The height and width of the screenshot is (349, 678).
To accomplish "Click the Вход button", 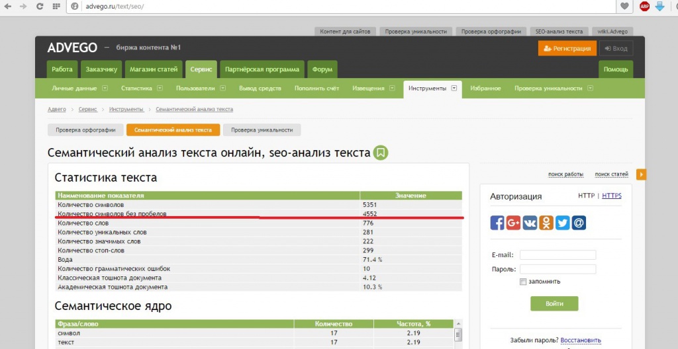I will coord(616,48).
